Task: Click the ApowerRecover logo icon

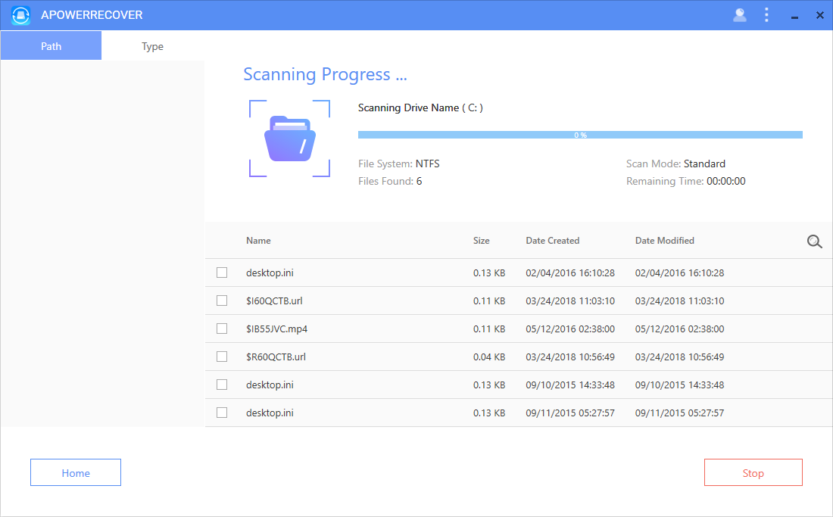Action: click(x=20, y=15)
